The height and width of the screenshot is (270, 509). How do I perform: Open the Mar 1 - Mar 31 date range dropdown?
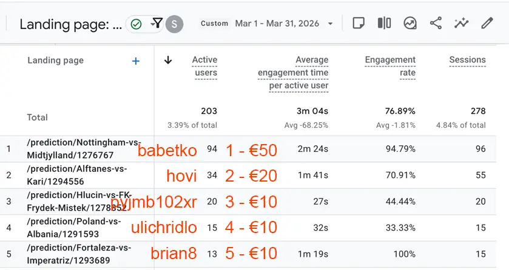tap(285, 24)
